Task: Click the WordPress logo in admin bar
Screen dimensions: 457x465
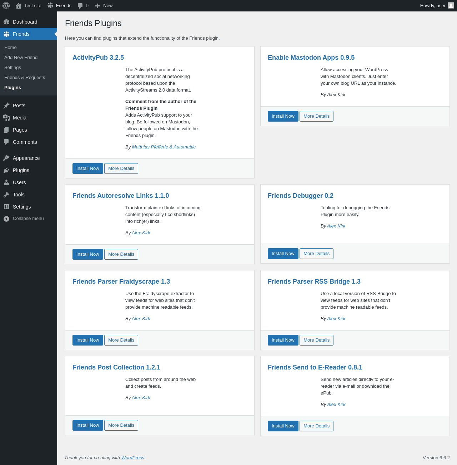Action: [6, 6]
